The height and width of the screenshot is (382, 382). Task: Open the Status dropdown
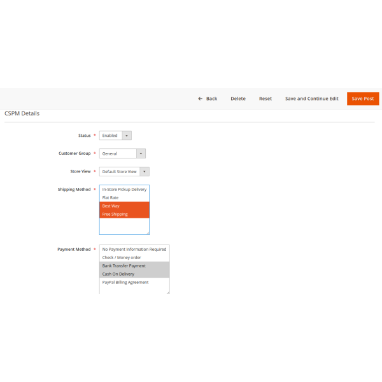click(116, 136)
